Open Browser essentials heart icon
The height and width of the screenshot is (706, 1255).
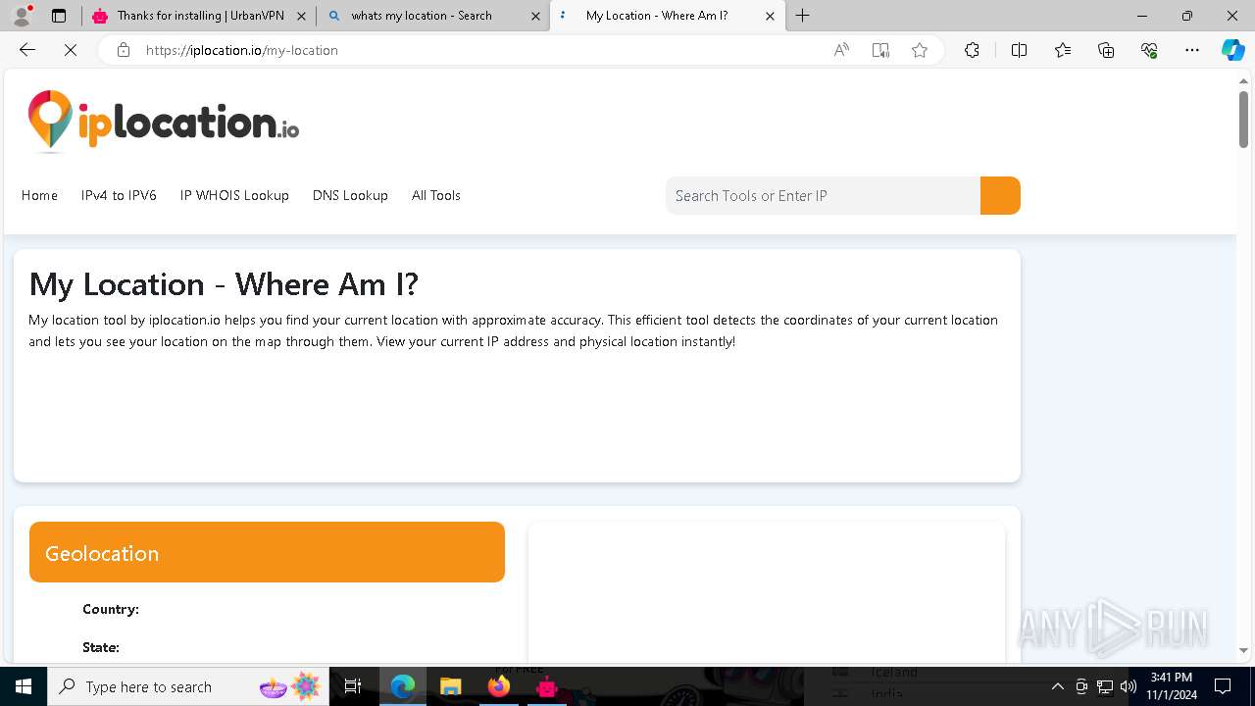tap(1149, 50)
